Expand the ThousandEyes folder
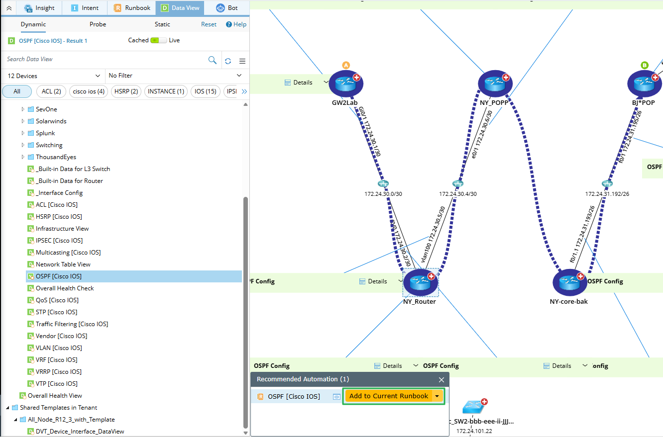The image size is (663, 437). tap(23, 157)
